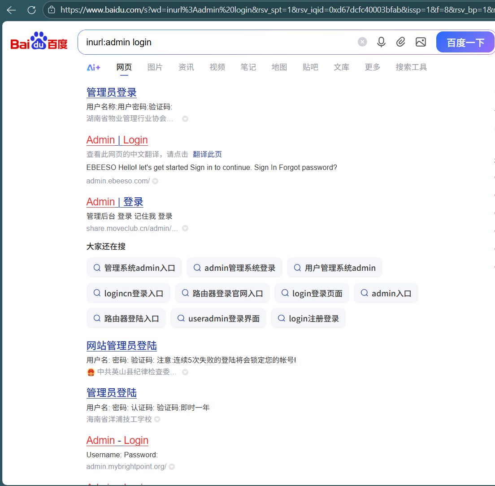Image resolution: width=495 pixels, height=486 pixels.
Task: Open the 笔记 tab
Action: point(248,67)
